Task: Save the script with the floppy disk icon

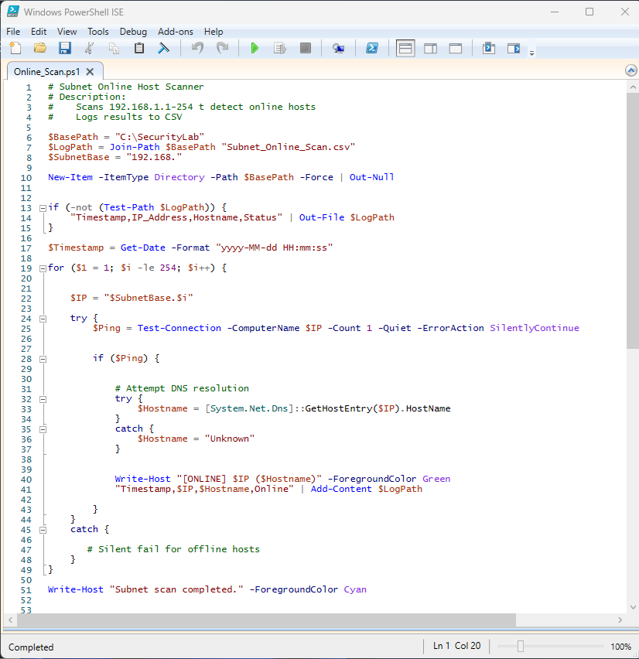Action: [65, 48]
